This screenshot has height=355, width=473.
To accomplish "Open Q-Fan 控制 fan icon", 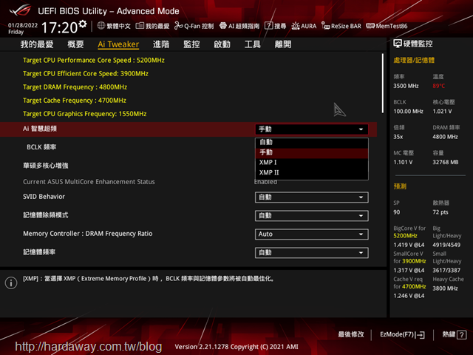I will (178, 26).
